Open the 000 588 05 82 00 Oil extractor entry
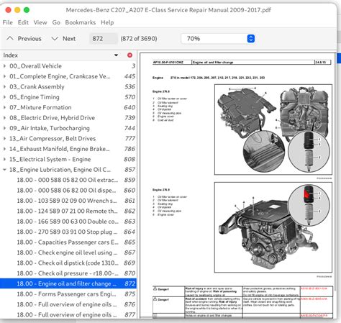This screenshot has width=341, height=323. (x=68, y=180)
